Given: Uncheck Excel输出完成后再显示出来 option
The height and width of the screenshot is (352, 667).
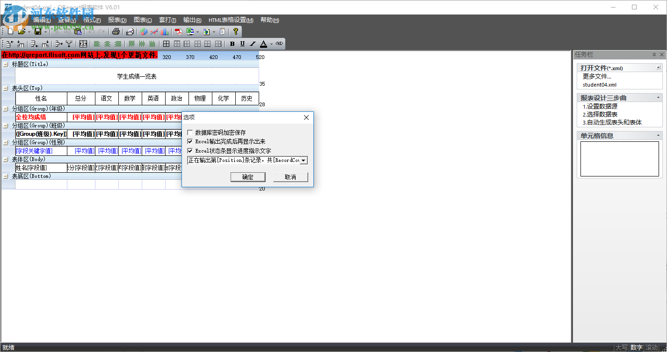Looking at the screenshot, I should (x=190, y=141).
